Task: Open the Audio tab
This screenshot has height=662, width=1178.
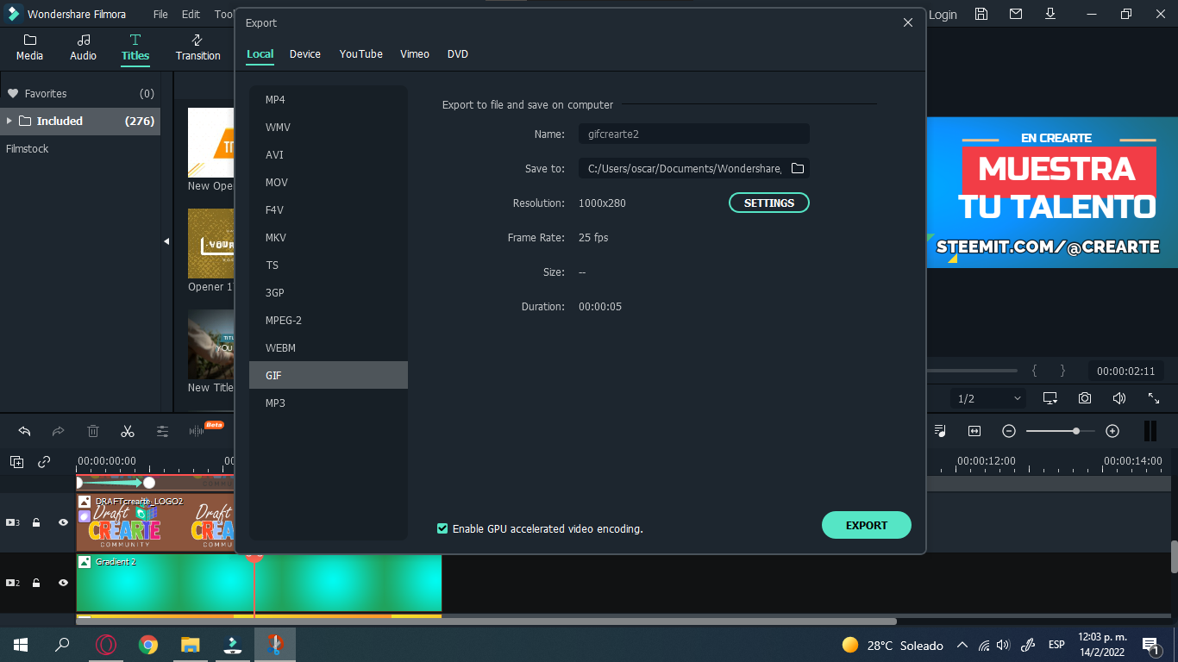Action: 83,47
